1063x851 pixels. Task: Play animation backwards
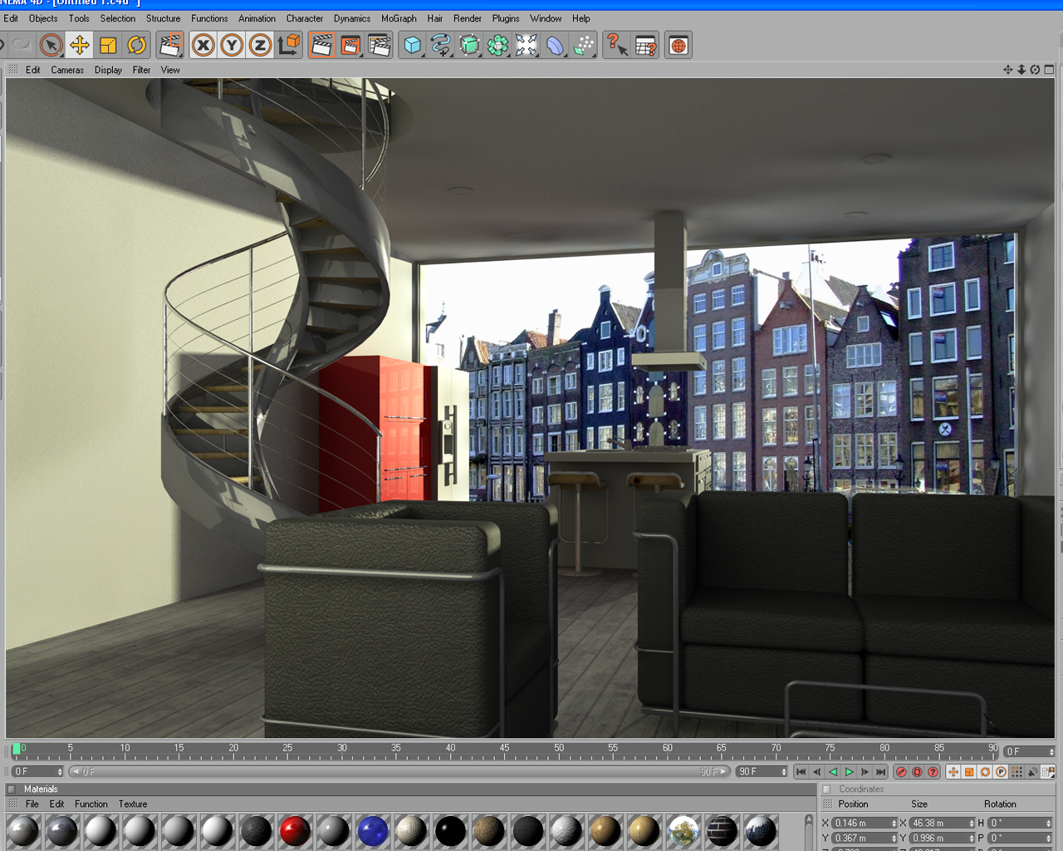[833, 772]
